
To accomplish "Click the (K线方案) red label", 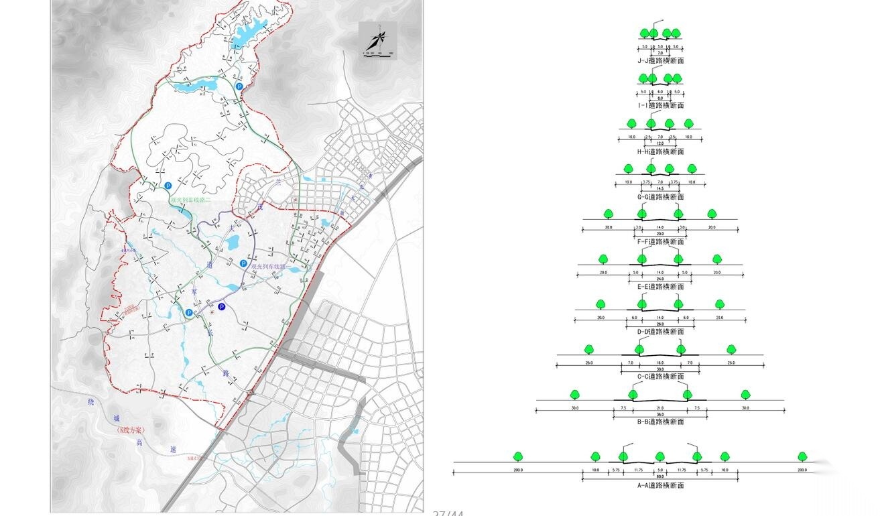I will (x=132, y=430).
